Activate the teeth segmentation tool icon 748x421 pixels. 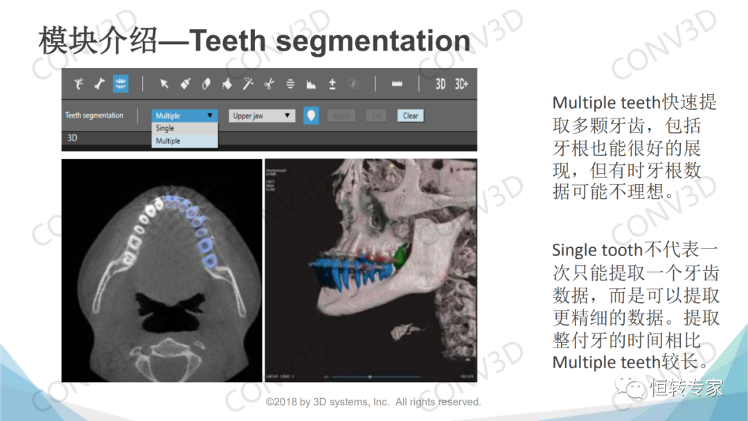tap(121, 84)
